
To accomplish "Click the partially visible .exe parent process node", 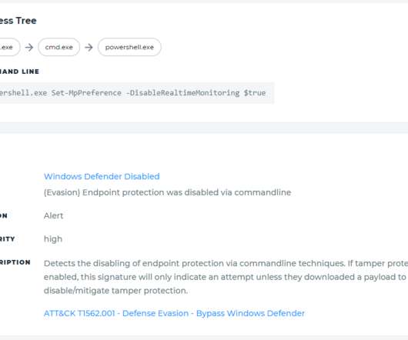I will pyautogui.click(x=9, y=47).
